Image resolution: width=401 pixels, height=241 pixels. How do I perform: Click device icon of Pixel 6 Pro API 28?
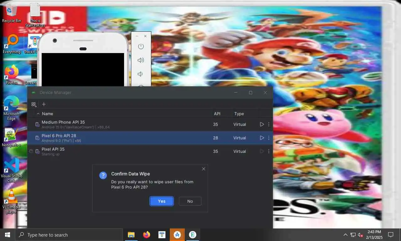(x=38, y=138)
